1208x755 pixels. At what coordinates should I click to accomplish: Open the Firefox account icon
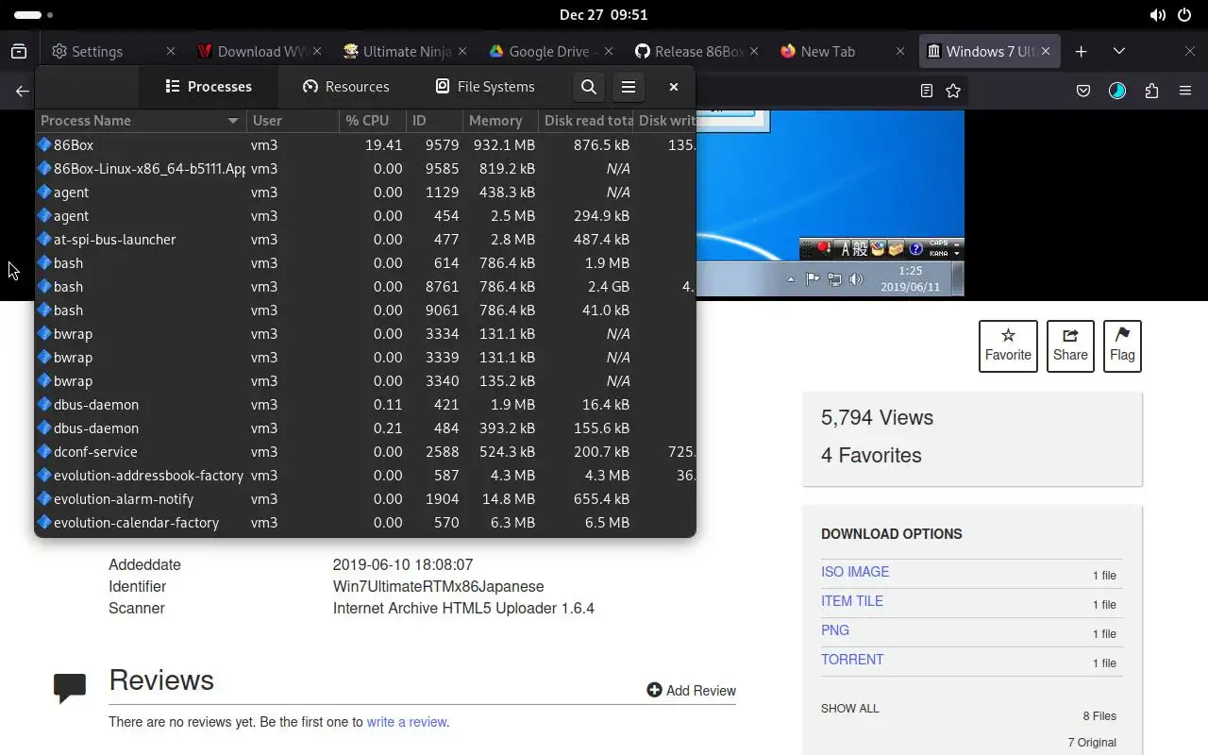[1117, 92]
